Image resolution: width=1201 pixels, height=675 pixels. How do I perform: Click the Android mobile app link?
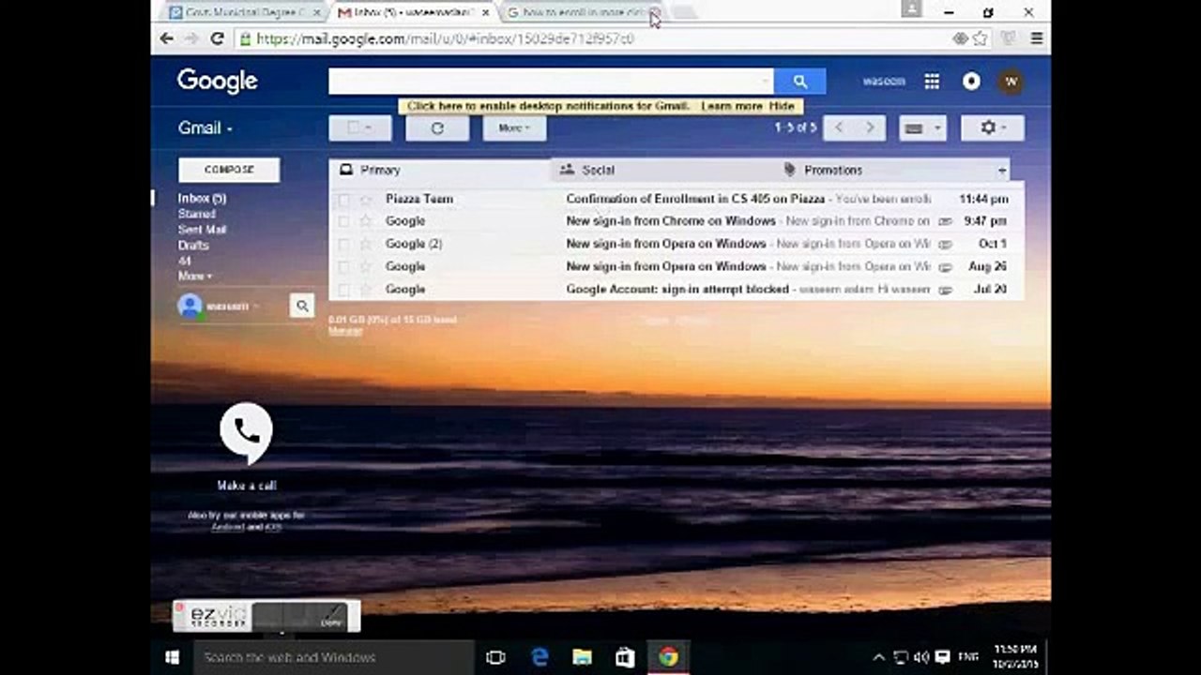tap(227, 527)
